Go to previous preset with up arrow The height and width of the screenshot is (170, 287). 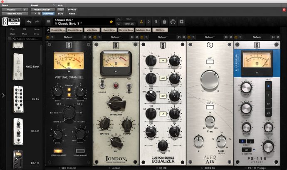[x=119, y=19]
